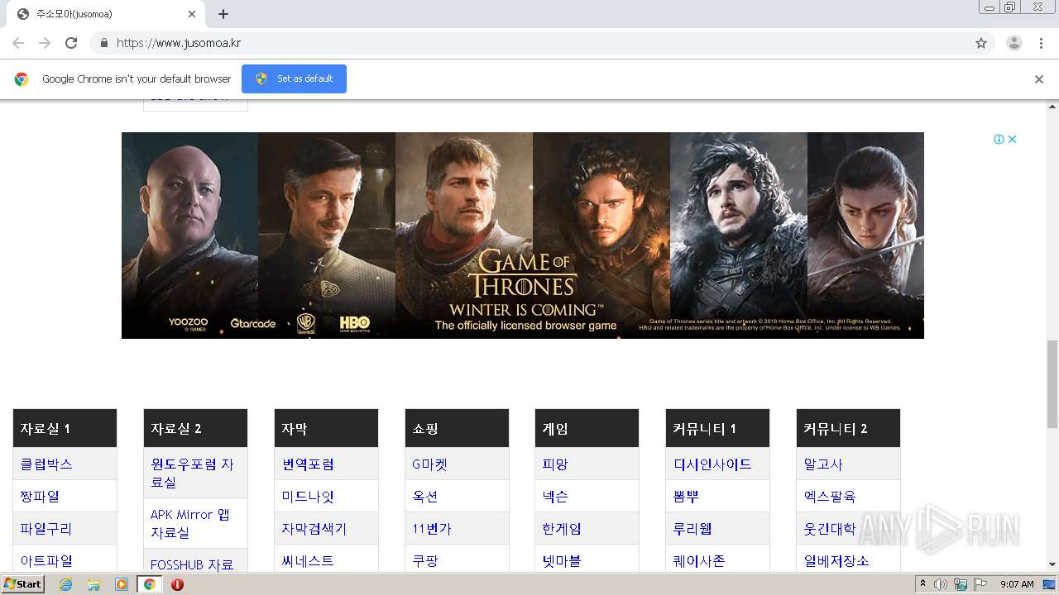Open the 루리웹 link
The width and height of the screenshot is (1059, 595).
pyautogui.click(x=692, y=529)
